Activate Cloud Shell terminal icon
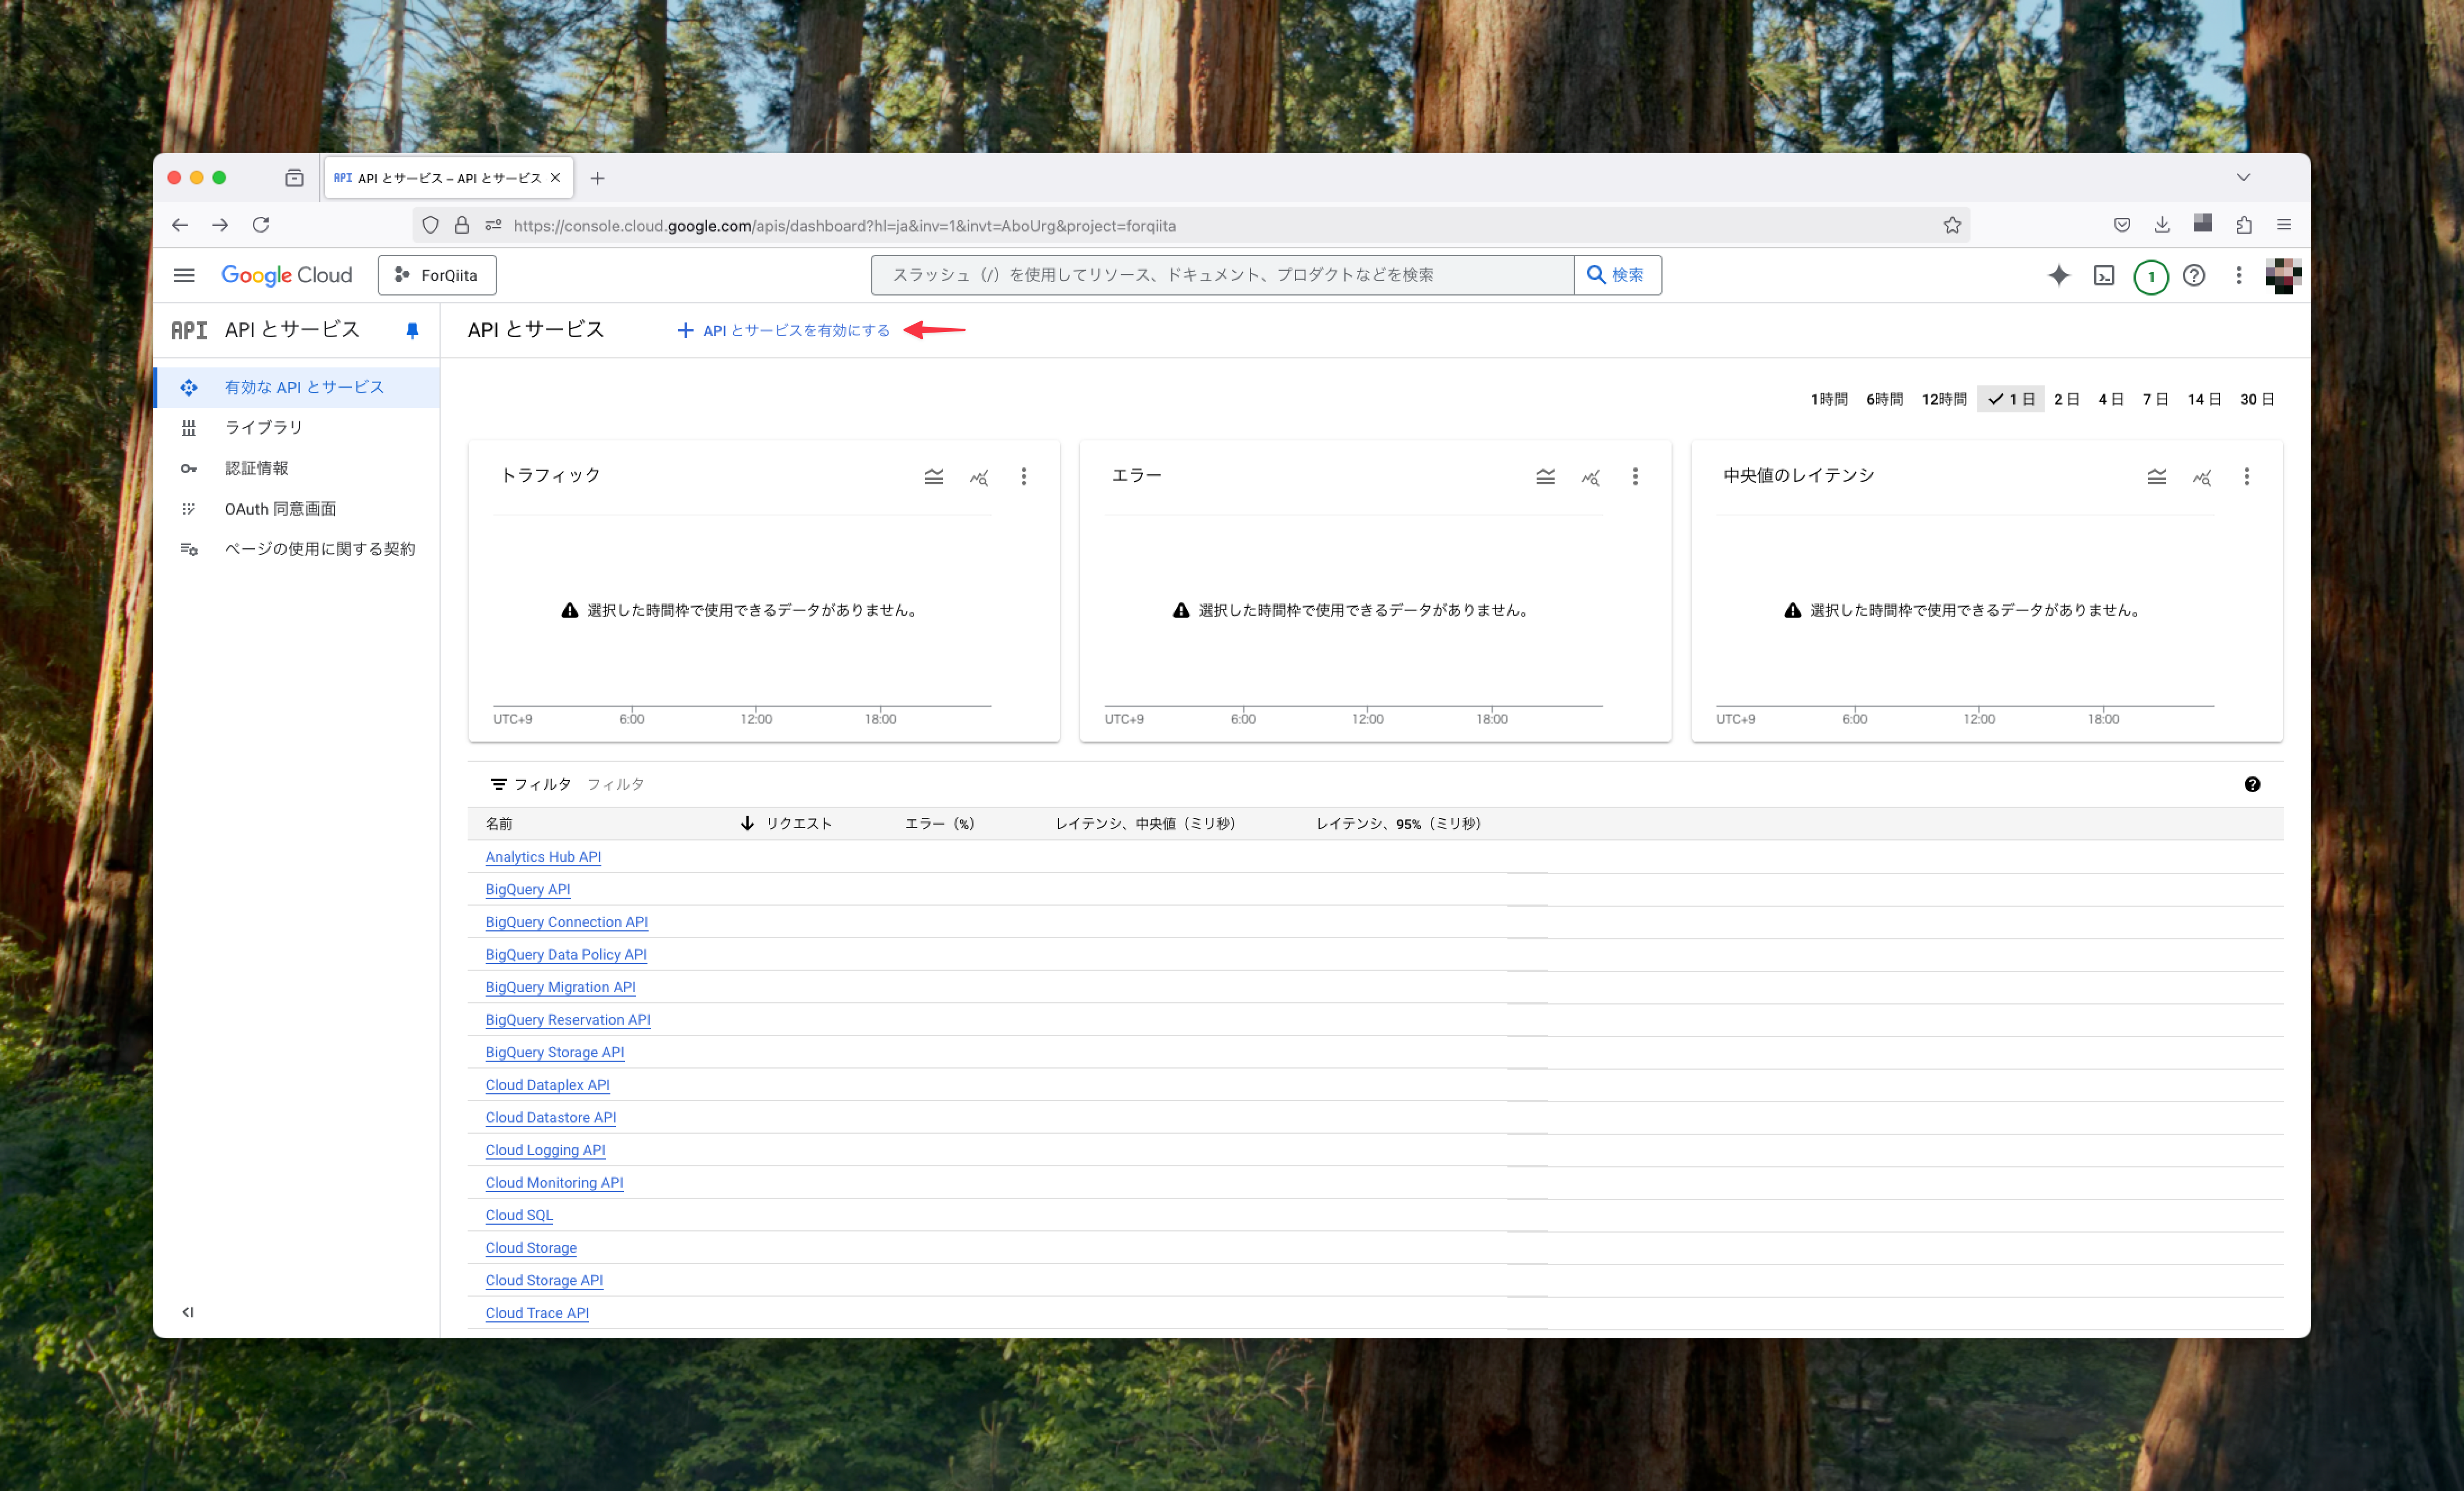 click(2104, 275)
